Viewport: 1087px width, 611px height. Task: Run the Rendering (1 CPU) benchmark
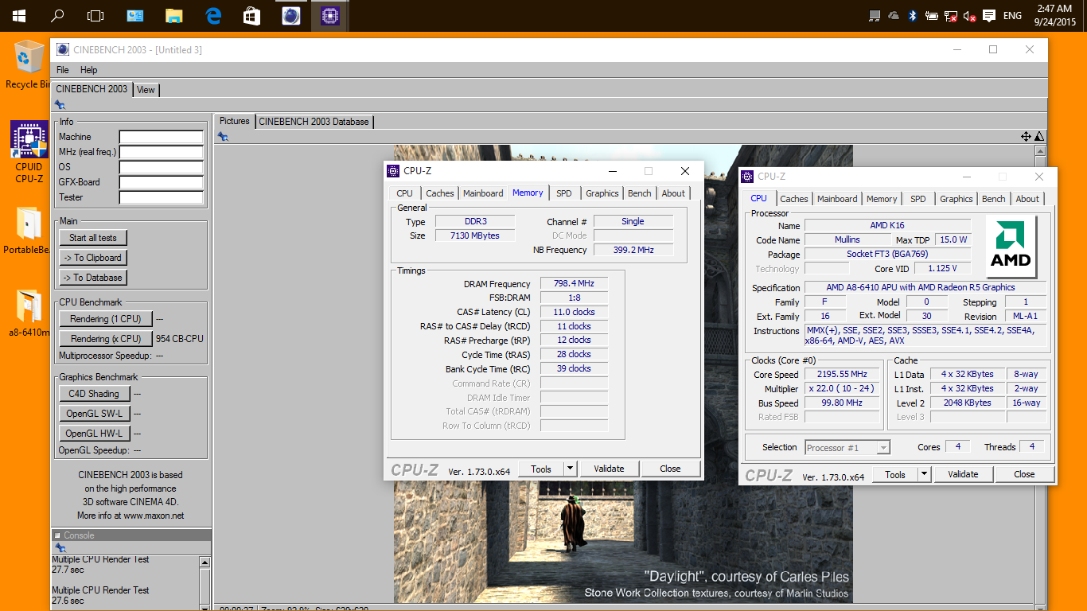(106, 319)
